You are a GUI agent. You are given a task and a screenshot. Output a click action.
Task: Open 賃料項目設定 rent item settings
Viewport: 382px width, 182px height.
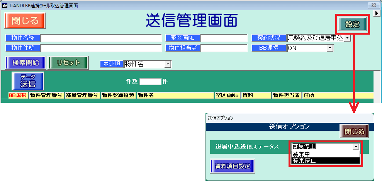click(232, 166)
